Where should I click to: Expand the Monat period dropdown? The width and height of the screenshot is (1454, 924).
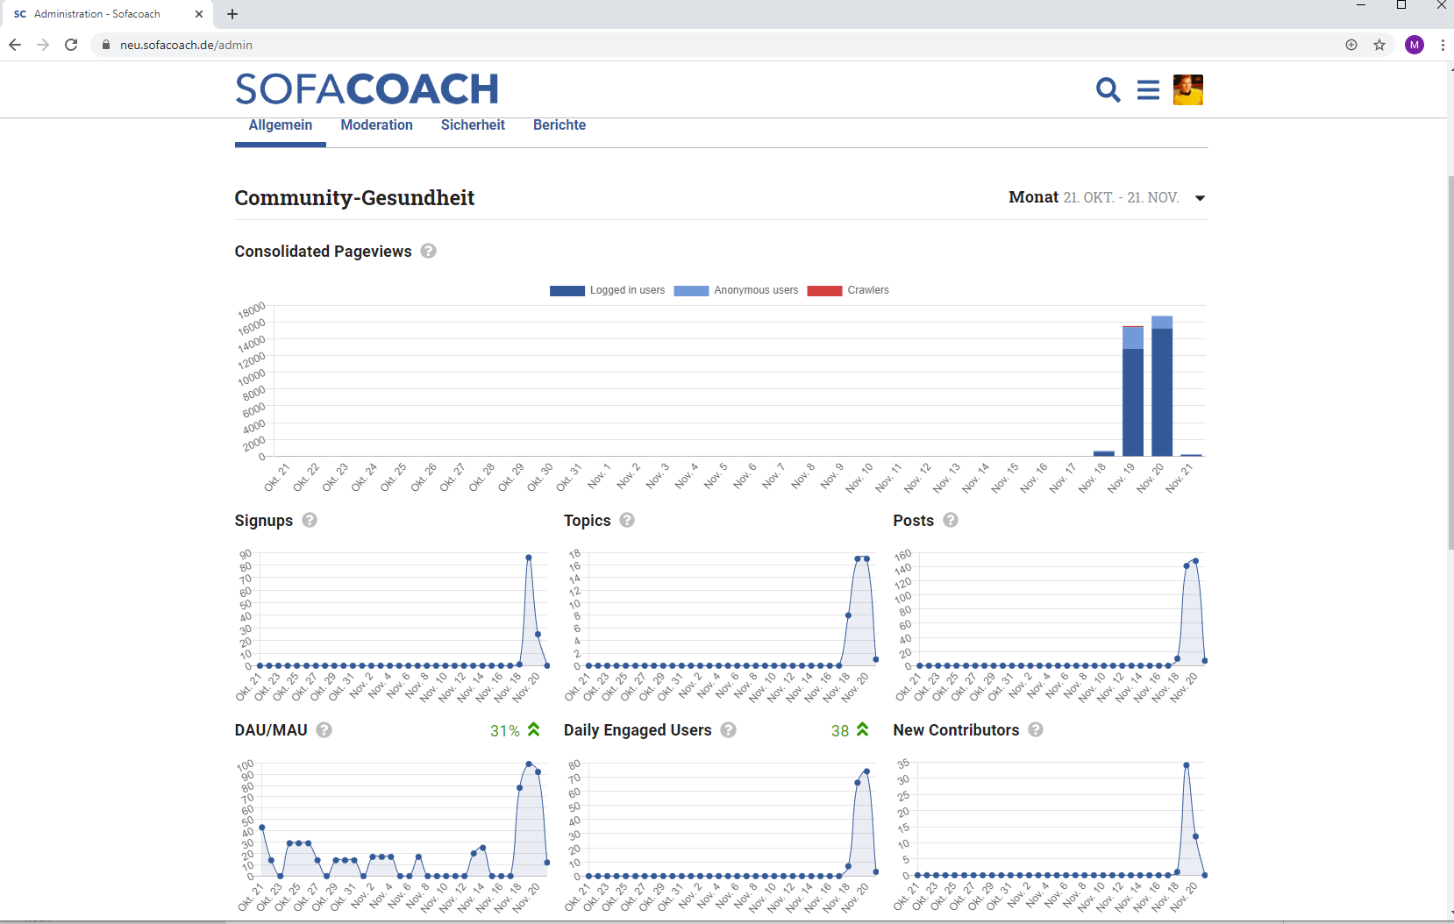[1200, 198]
